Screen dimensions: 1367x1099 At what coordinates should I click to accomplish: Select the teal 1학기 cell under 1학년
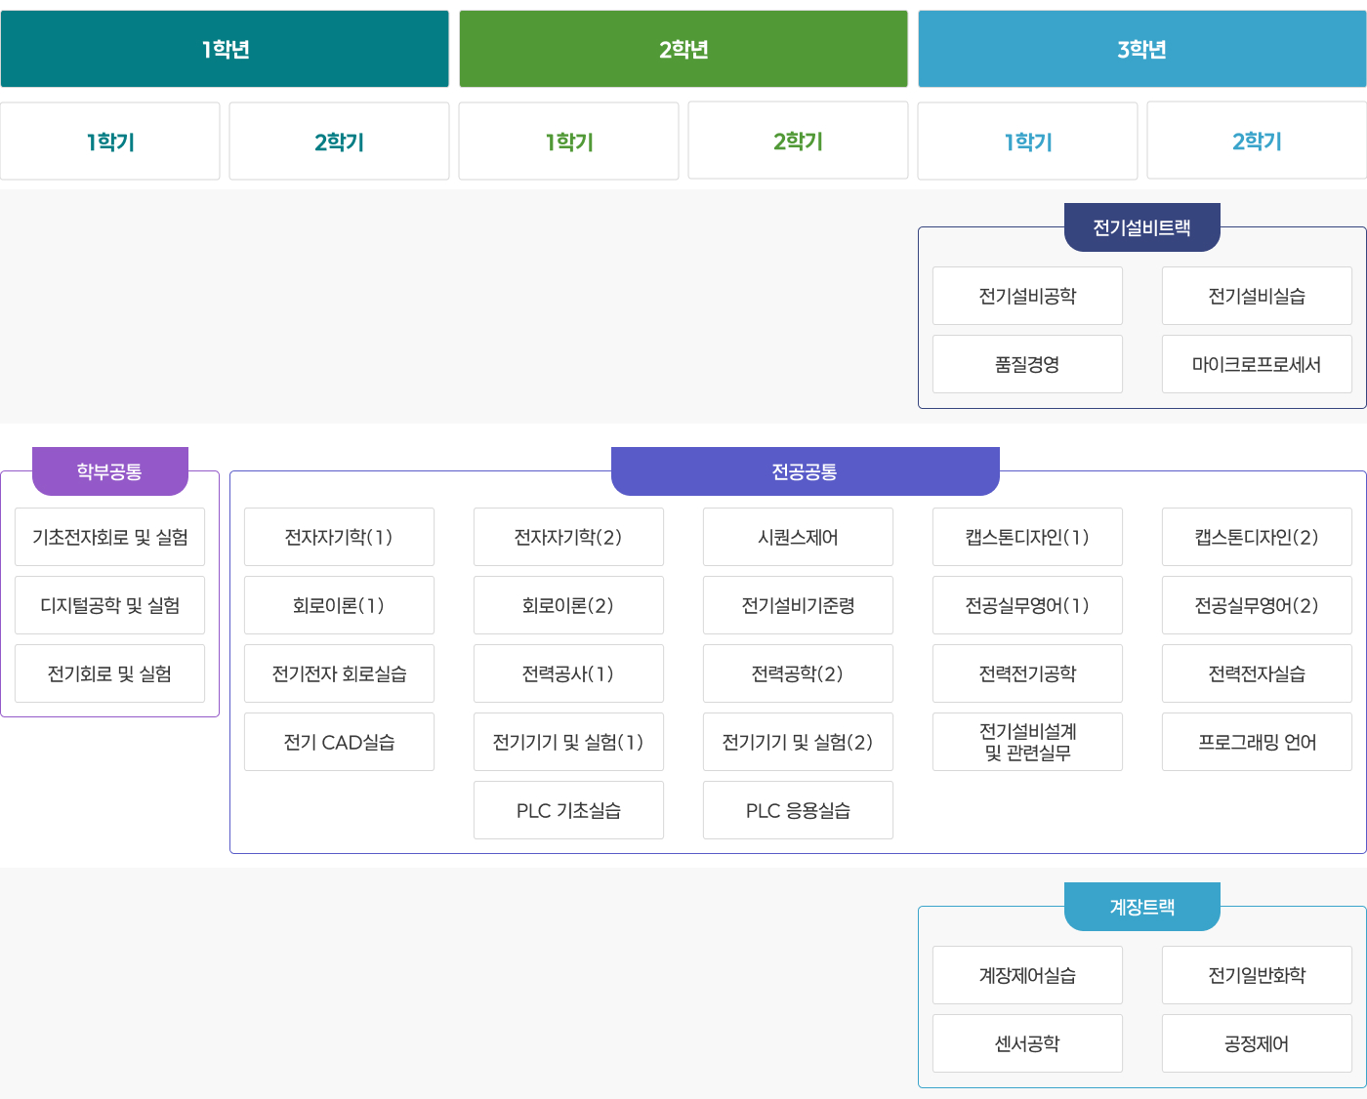[x=110, y=142]
